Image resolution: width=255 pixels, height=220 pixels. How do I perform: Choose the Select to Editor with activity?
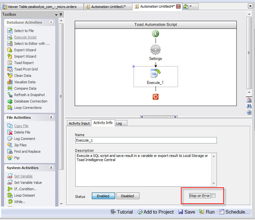pyautogui.click(x=29, y=44)
